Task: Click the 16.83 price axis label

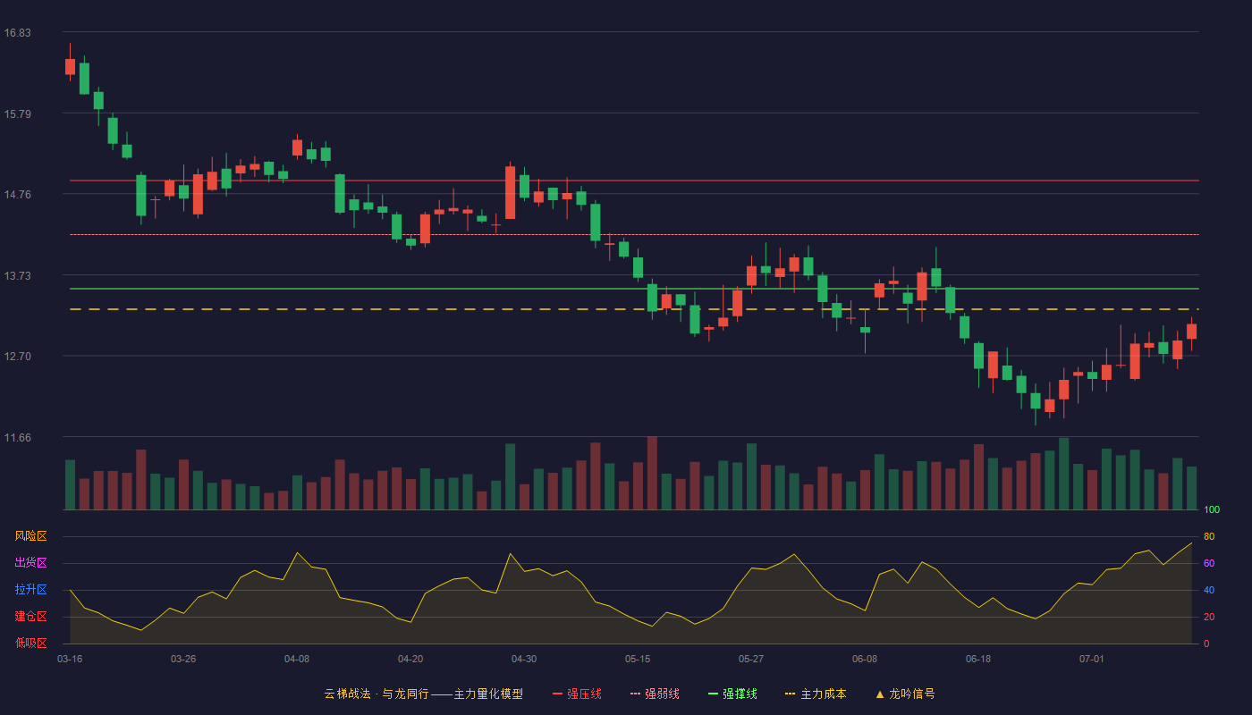Action: (x=17, y=33)
